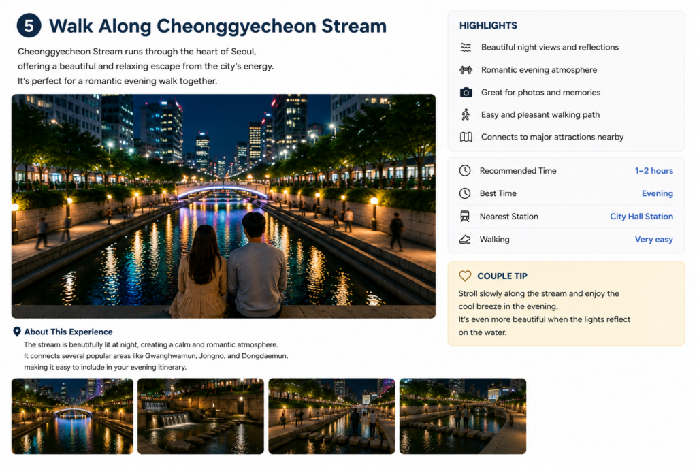Open the thumbnail showing the small waterfall
This screenshot has width=697, height=465.
pos(201,416)
